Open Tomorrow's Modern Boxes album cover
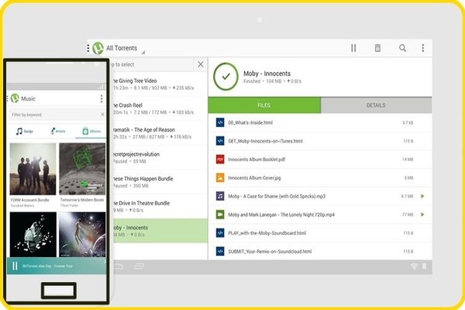 click(82, 169)
